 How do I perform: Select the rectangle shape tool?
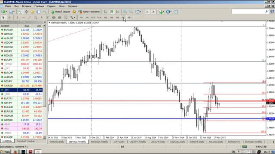[60, 18]
